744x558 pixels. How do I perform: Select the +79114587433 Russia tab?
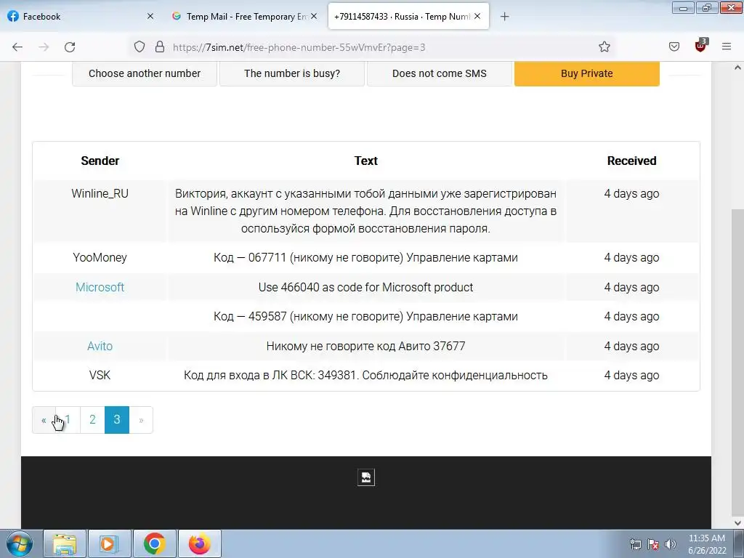point(408,16)
